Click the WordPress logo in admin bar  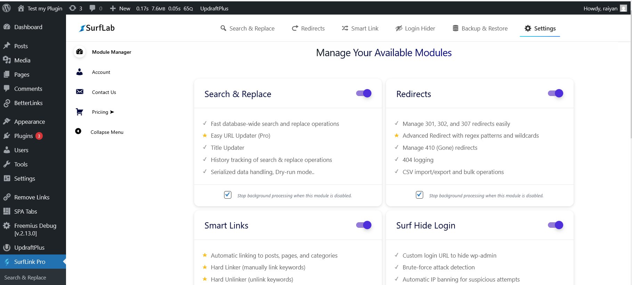click(x=7, y=8)
